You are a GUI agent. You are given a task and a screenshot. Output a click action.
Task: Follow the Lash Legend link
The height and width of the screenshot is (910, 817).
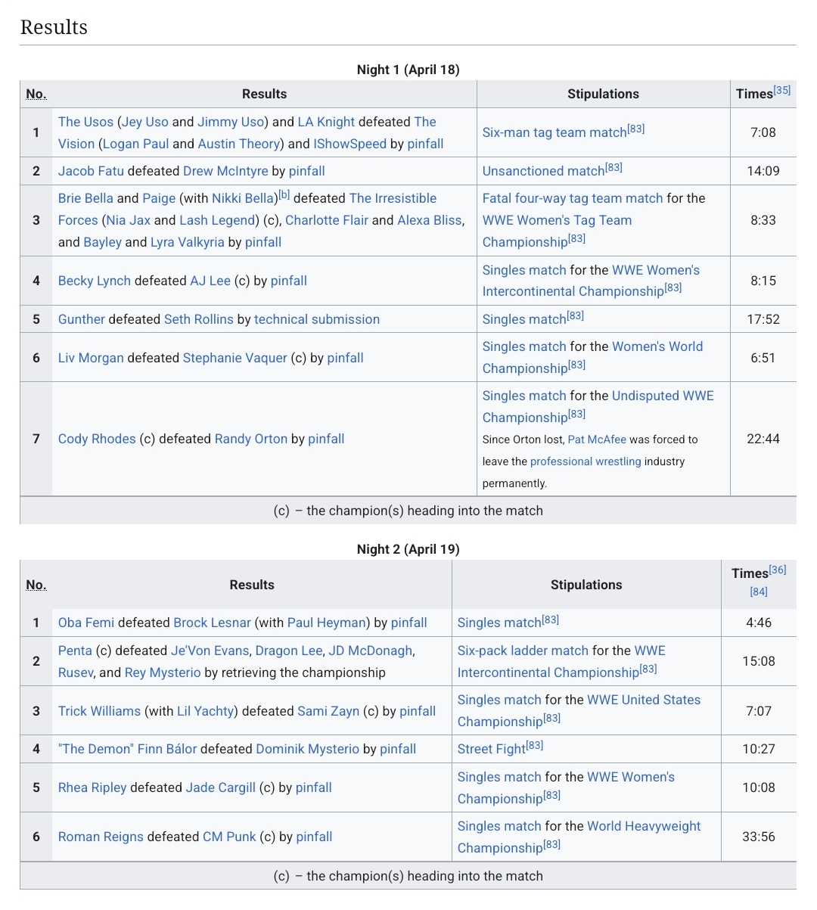(x=217, y=220)
